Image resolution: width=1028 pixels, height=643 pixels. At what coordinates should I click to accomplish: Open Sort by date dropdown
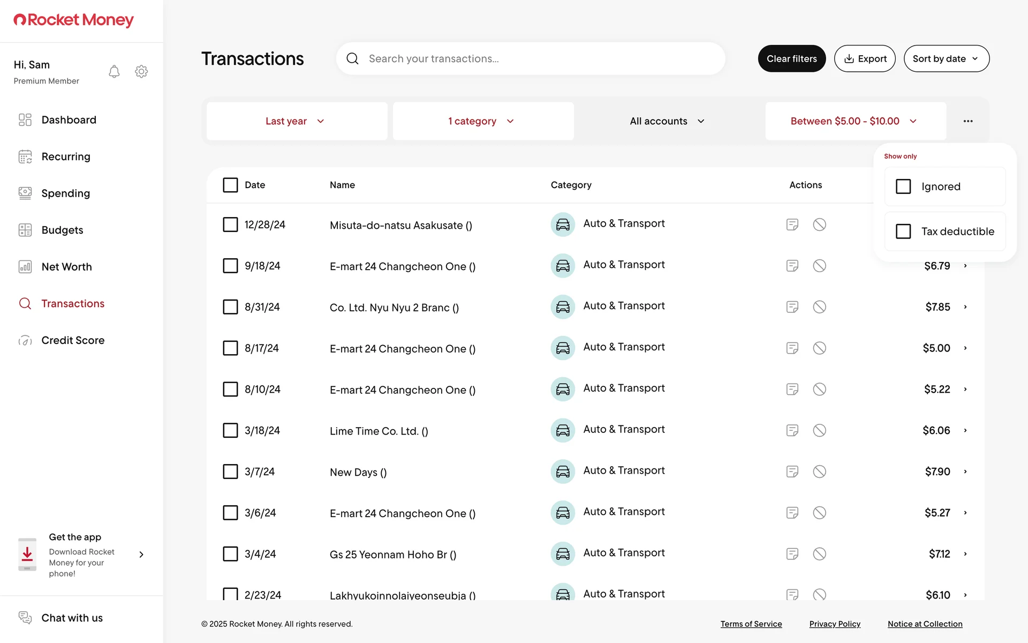point(946,58)
